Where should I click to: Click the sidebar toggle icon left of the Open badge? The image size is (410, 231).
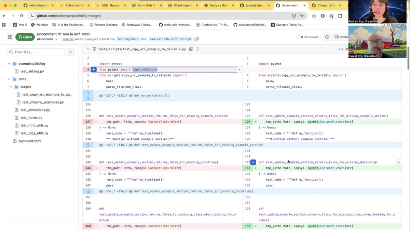click(x=10, y=37)
